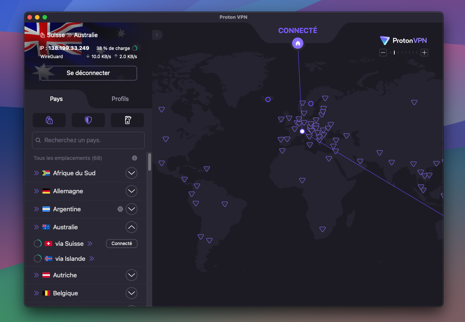
Task: Click the country list scrollbar
Action: click(150, 162)
